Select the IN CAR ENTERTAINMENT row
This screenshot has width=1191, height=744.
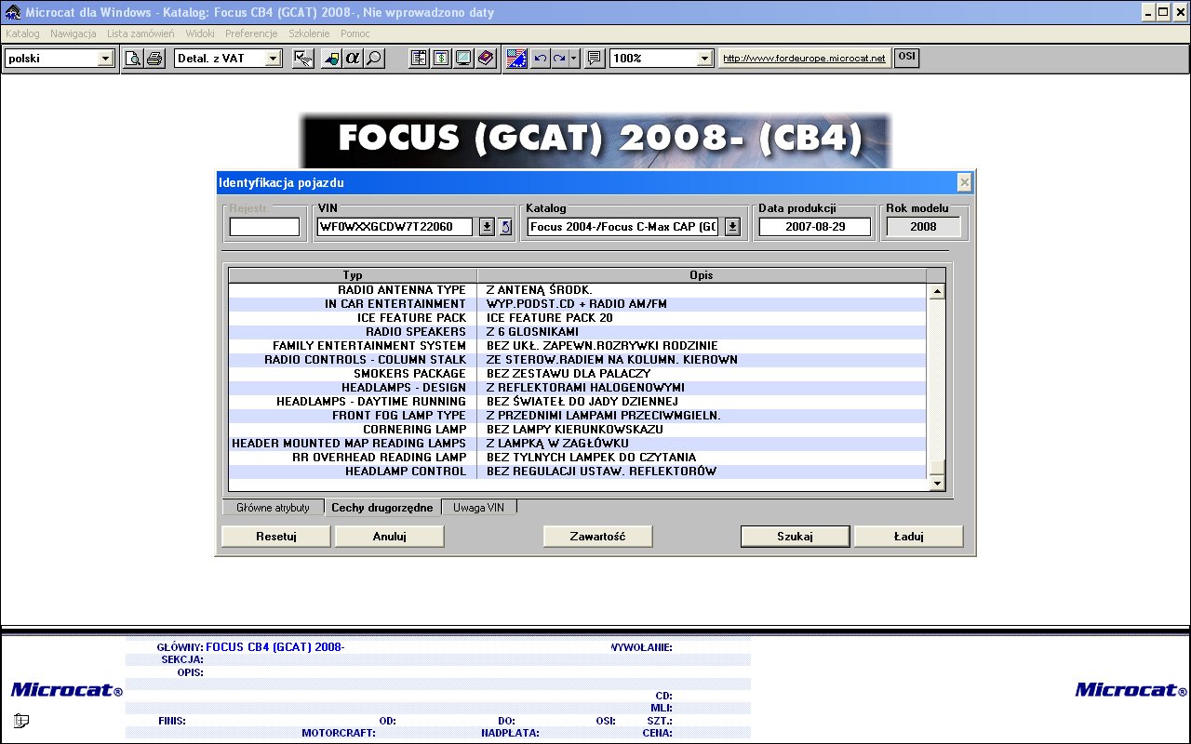pos(578,304)
